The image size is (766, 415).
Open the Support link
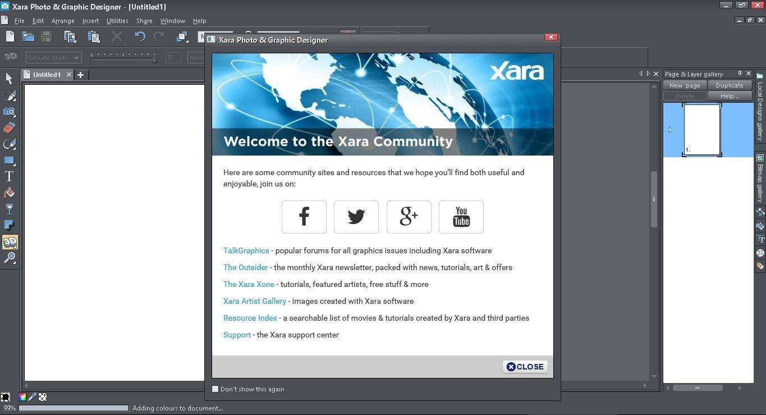[x=237, y=335]
